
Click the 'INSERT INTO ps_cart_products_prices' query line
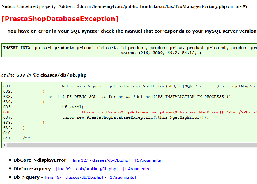click(130, 48)
